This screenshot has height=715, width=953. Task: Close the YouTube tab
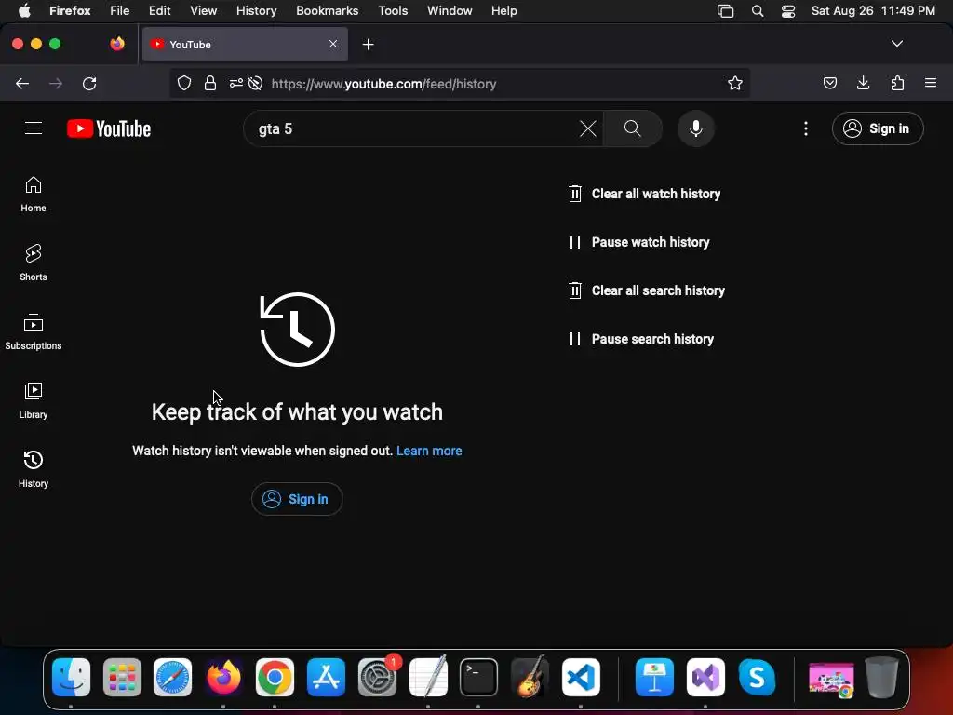click(333, 44)
